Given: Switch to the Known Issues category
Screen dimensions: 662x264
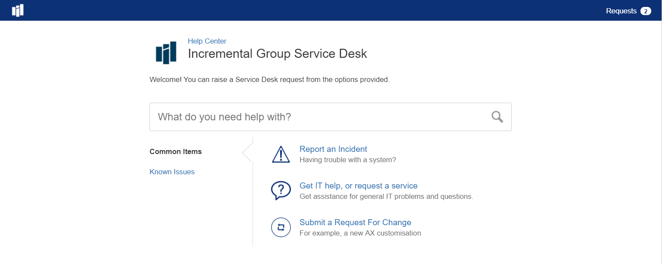Looking at the screenshot, I should 172,172.
